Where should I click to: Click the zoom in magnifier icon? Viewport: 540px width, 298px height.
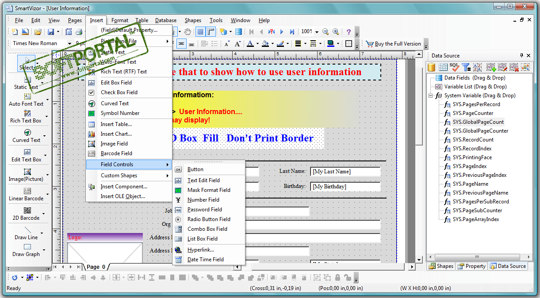336,31
